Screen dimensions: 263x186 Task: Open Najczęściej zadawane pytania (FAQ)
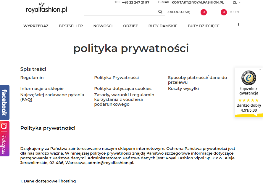[52, 97]
